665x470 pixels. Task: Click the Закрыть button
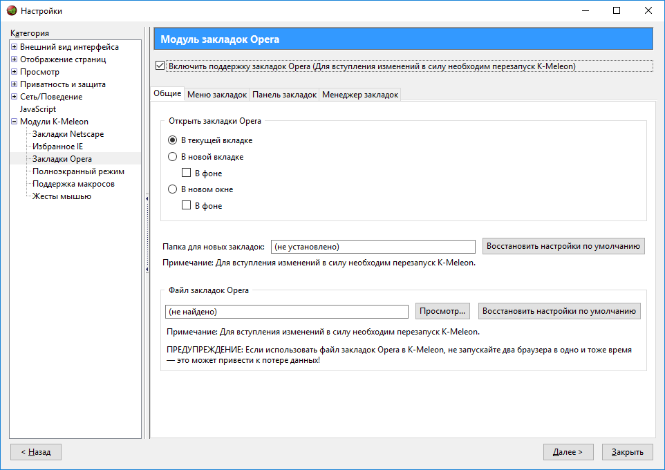[627, 452]
